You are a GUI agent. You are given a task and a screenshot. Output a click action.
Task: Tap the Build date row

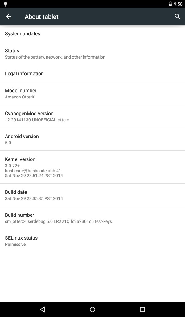tap(92, 195)
